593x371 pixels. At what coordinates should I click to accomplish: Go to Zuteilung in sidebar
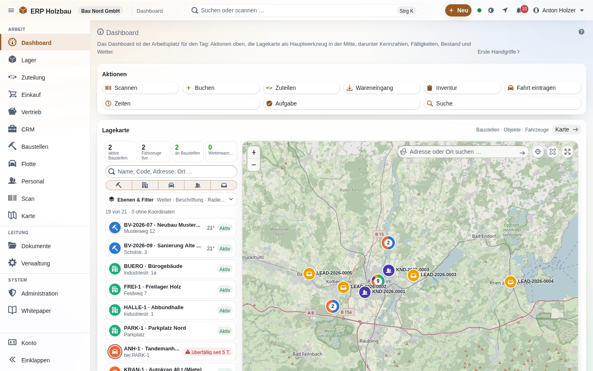click(x=45, y=77)
